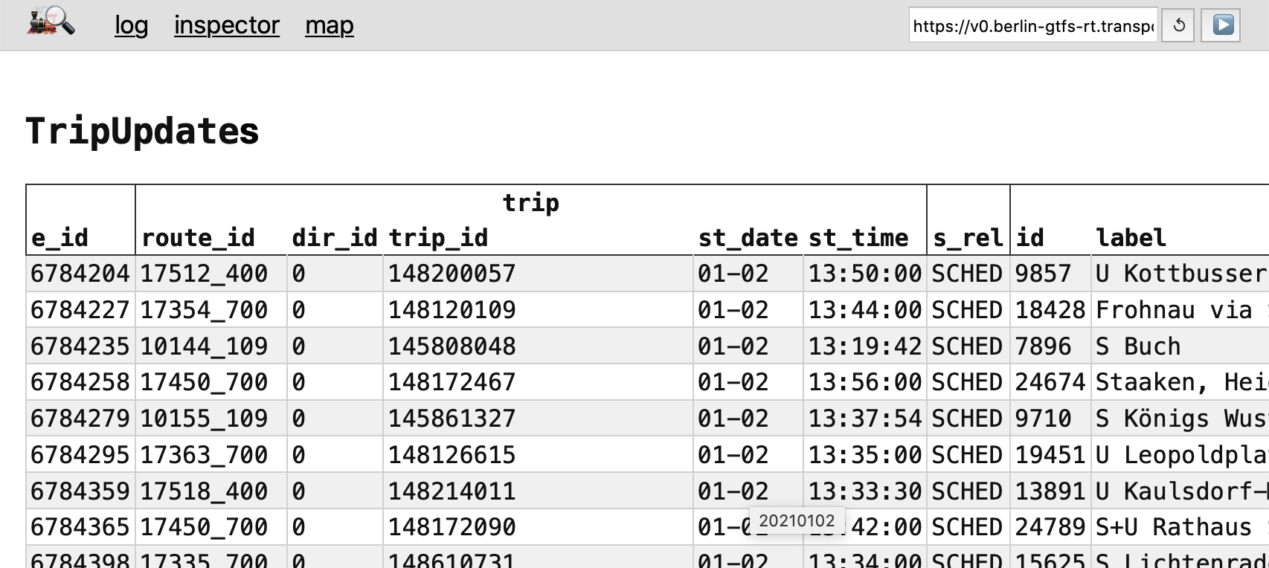1269x568 pixels.
Task: Click the label Frohnau via
Action: pos(1174,310)
